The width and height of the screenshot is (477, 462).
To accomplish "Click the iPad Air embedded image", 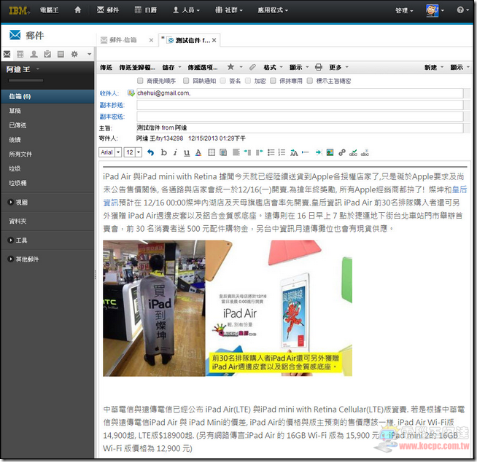I will point(228,308).
